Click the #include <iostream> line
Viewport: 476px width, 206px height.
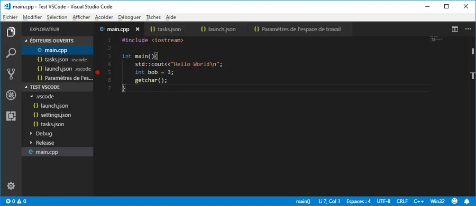pyautogui.click(x=152, y=40)
